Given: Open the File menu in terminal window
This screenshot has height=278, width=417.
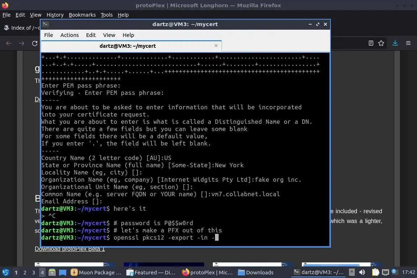Looking at the screenshot, I should point(49,35).
